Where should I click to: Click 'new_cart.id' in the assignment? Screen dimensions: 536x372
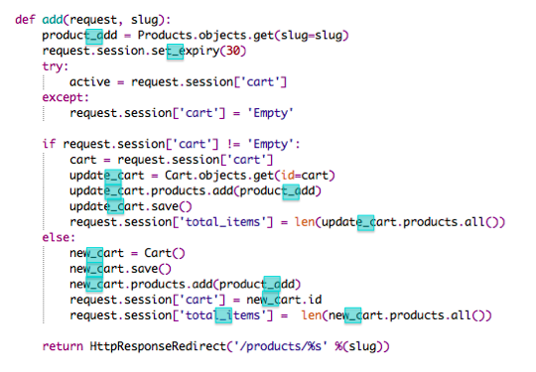click(x=284, y=300)
